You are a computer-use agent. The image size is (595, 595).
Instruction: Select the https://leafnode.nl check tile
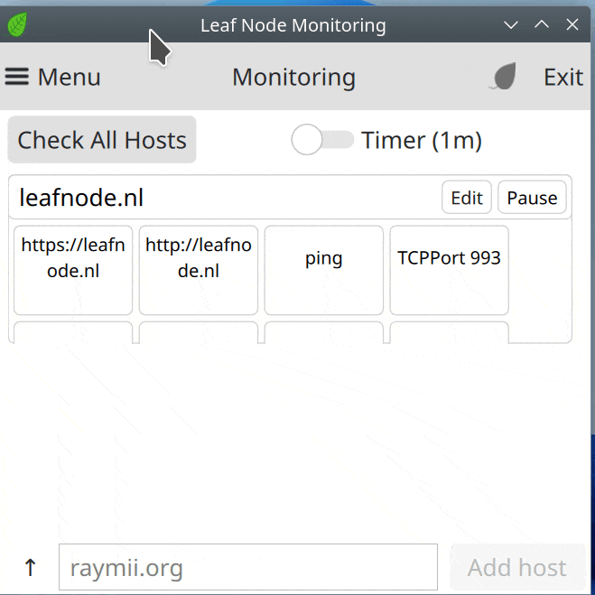pyautogui.click(x=73, y=269)
